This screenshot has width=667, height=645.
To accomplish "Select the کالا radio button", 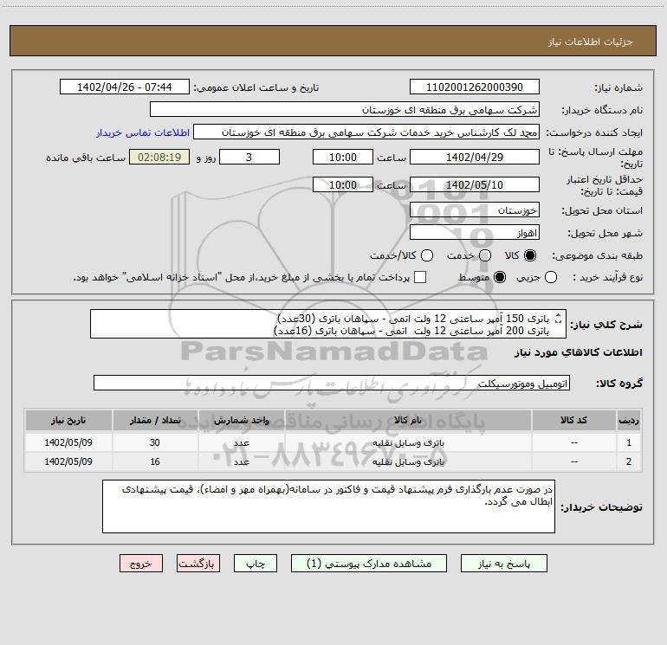I will (531, 256).
